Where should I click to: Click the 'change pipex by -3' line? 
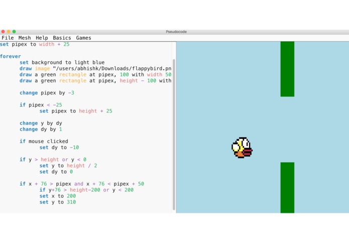point(47,93)
